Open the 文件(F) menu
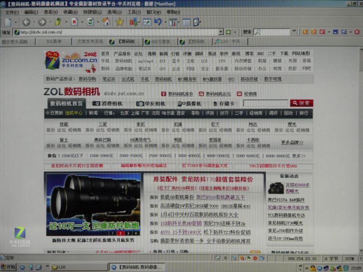 (12, 12)
